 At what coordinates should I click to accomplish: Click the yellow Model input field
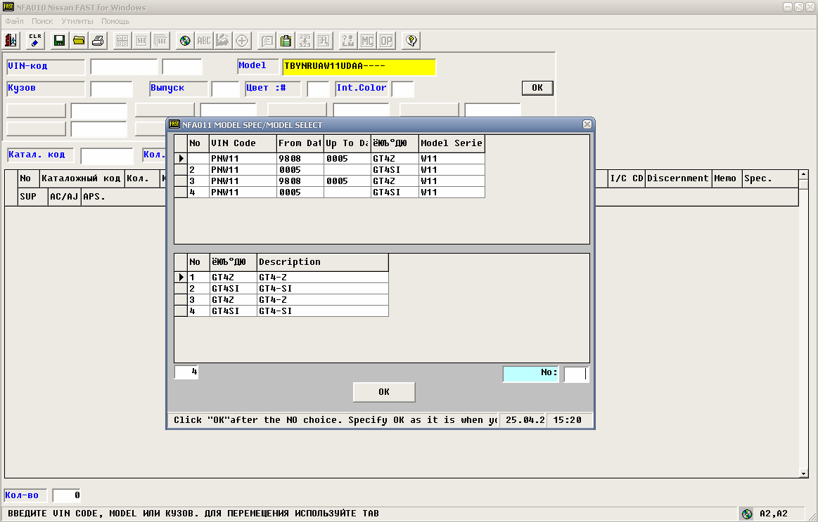click(x=359, y=67)
